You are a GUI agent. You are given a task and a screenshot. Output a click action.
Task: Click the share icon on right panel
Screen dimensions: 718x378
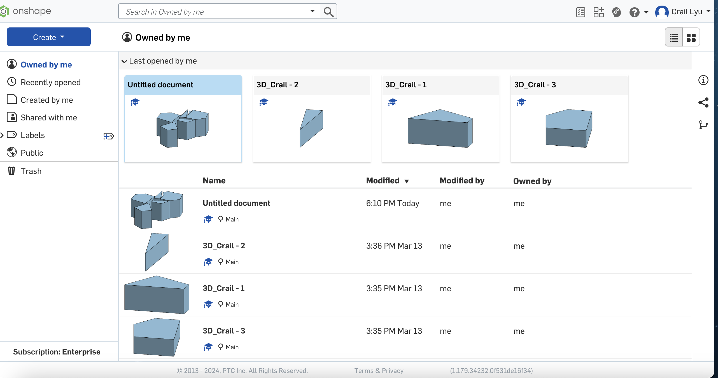click(703, 102)
